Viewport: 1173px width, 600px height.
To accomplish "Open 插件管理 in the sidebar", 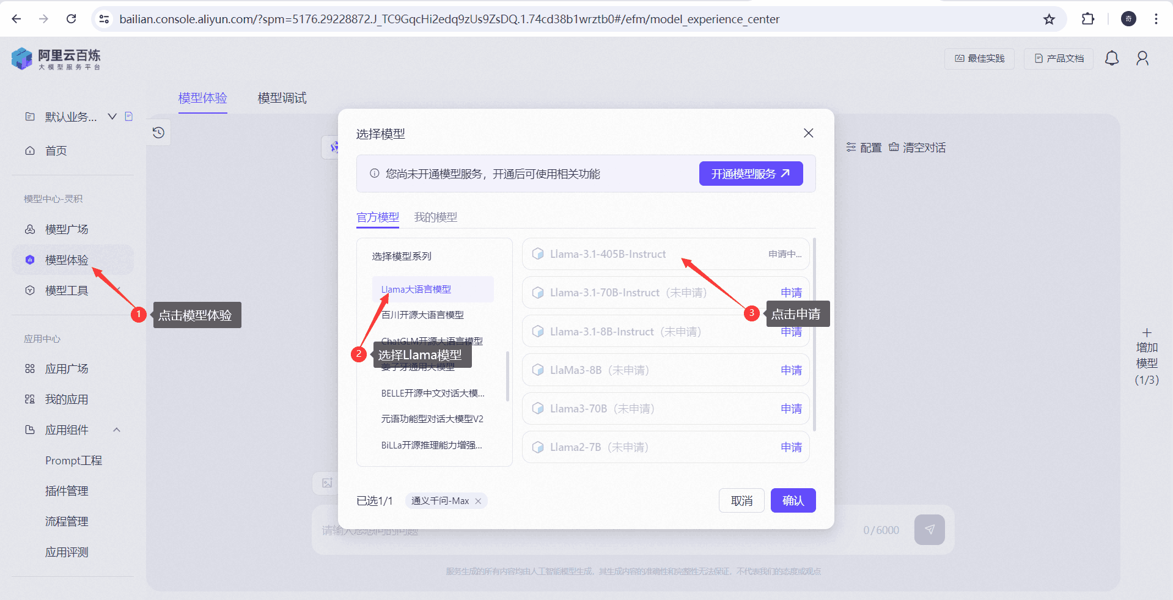I will 67,491.
